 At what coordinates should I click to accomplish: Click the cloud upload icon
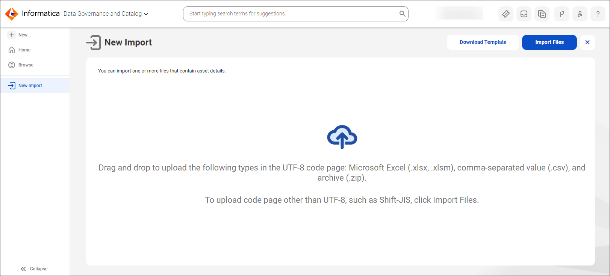click(342, 137)
